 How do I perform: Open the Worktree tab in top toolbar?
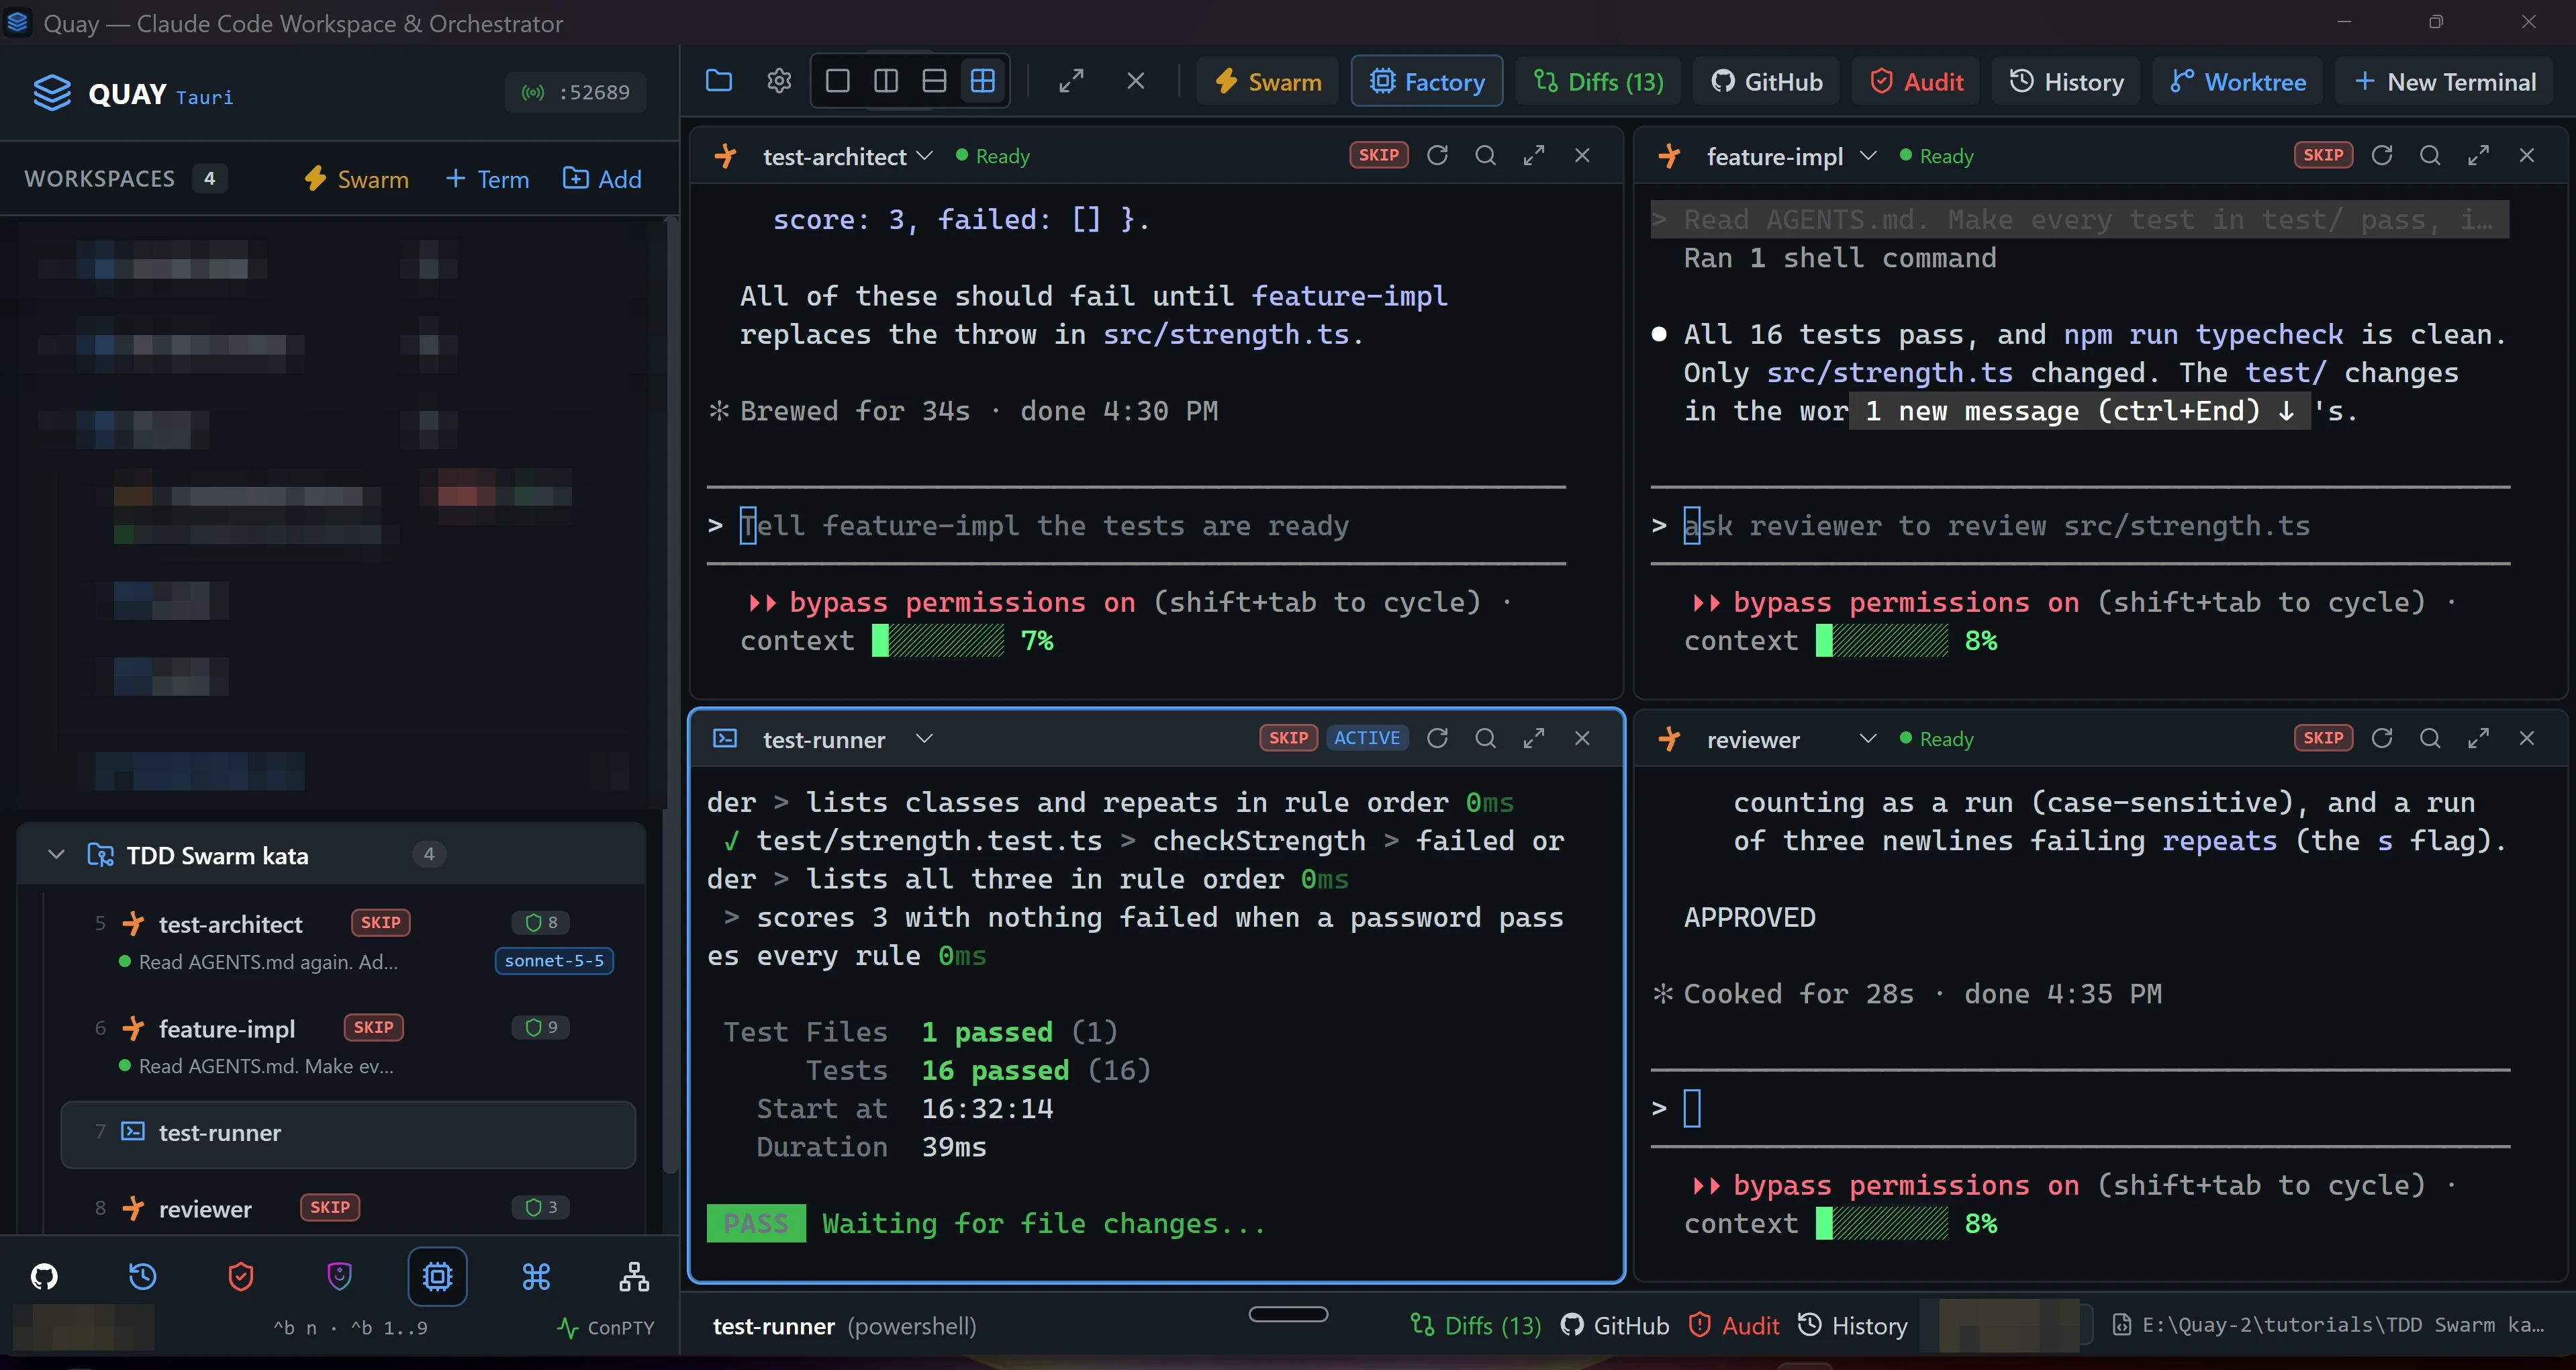coord(2238,81)
